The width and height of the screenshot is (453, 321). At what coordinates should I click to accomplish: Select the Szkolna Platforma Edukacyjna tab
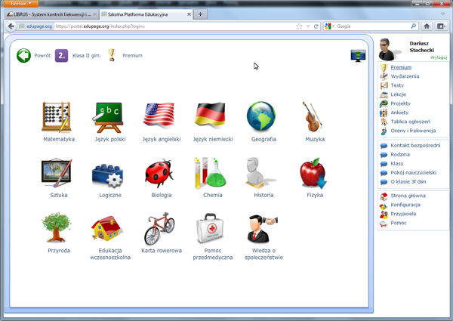point(146,14)
